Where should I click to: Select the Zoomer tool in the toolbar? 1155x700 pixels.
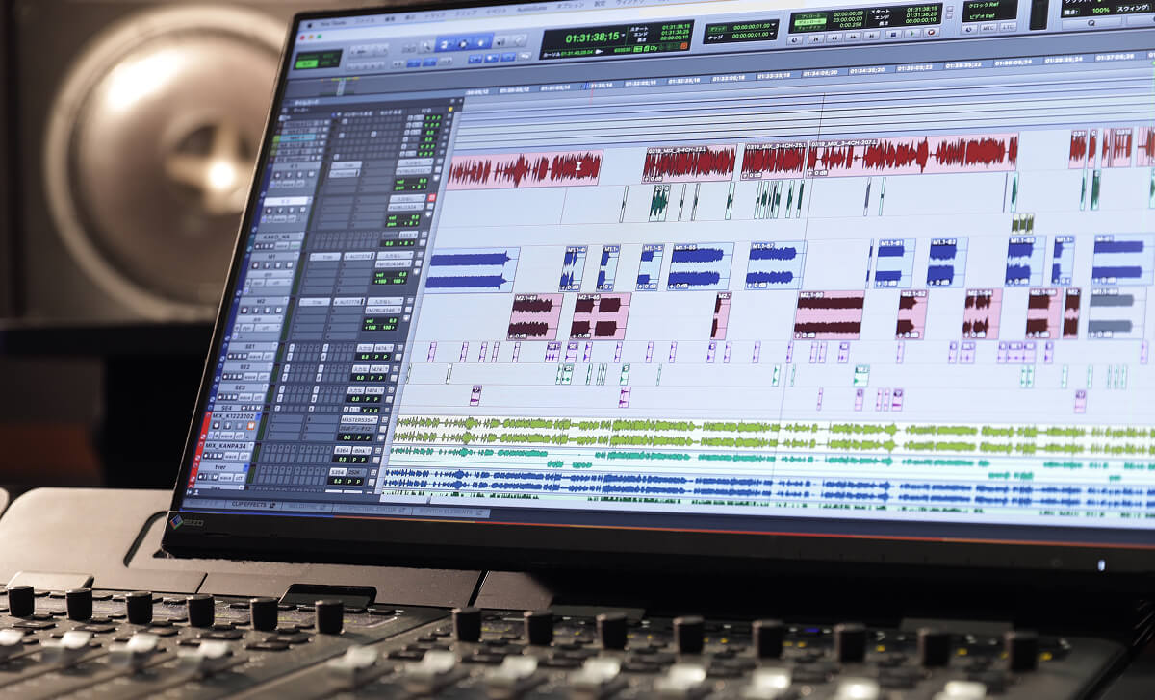tap(424, 45)
